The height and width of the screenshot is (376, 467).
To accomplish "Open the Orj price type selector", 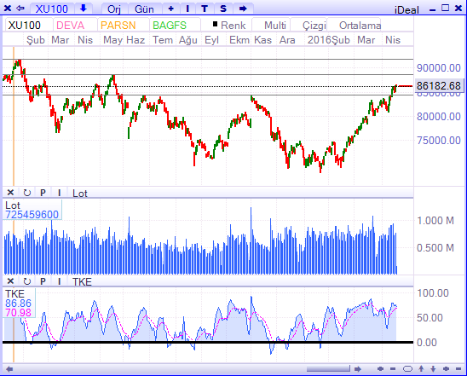I will tap(114, 9).
